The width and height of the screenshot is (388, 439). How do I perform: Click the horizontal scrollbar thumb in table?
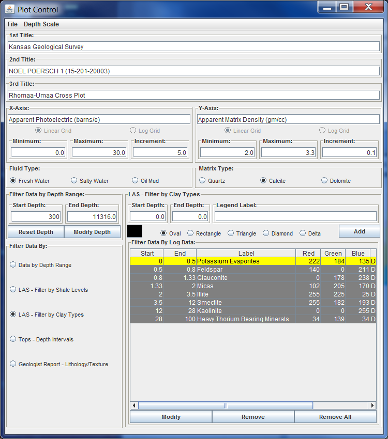click(226, 405)
